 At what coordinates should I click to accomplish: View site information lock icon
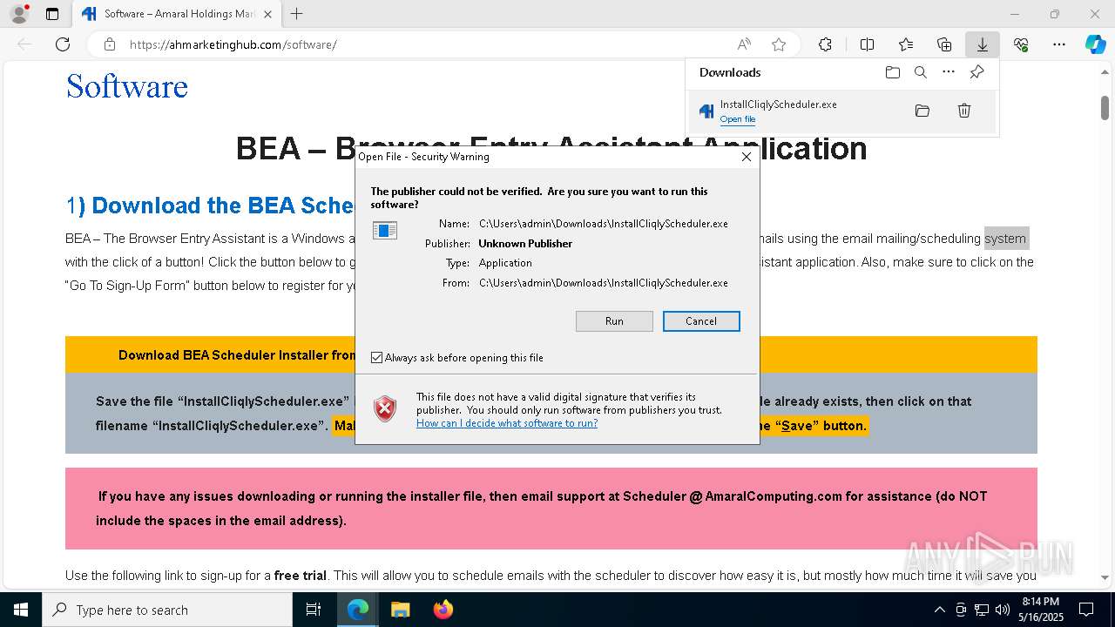click(x=110, y=44)
